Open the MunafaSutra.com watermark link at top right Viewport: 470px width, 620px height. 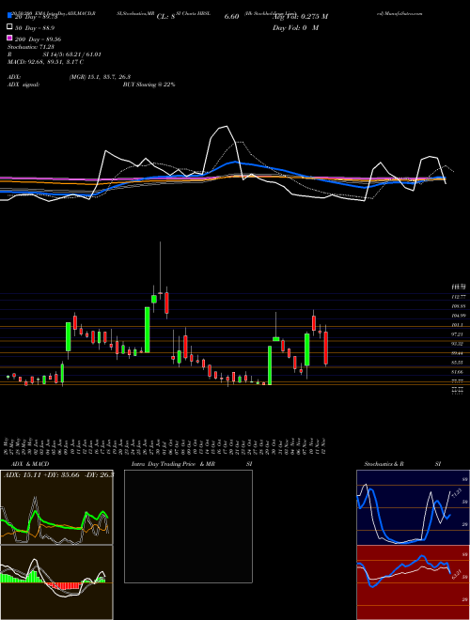pyautogui.click(x=399, y=13)
